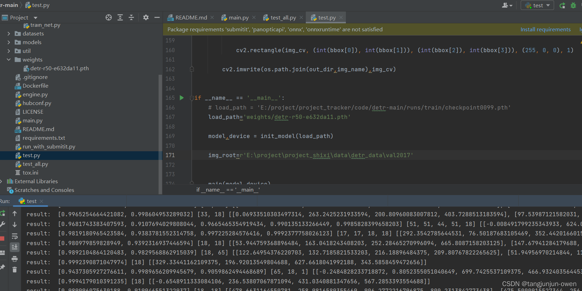The image size is (582, 291).
Task: Open .gitignore in project tree
Action: (31, 77)
